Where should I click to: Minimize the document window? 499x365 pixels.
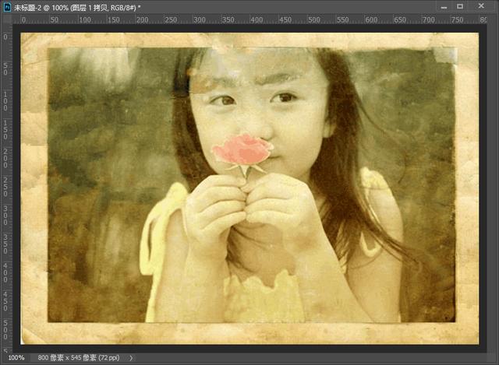click(x=444, y=7)
